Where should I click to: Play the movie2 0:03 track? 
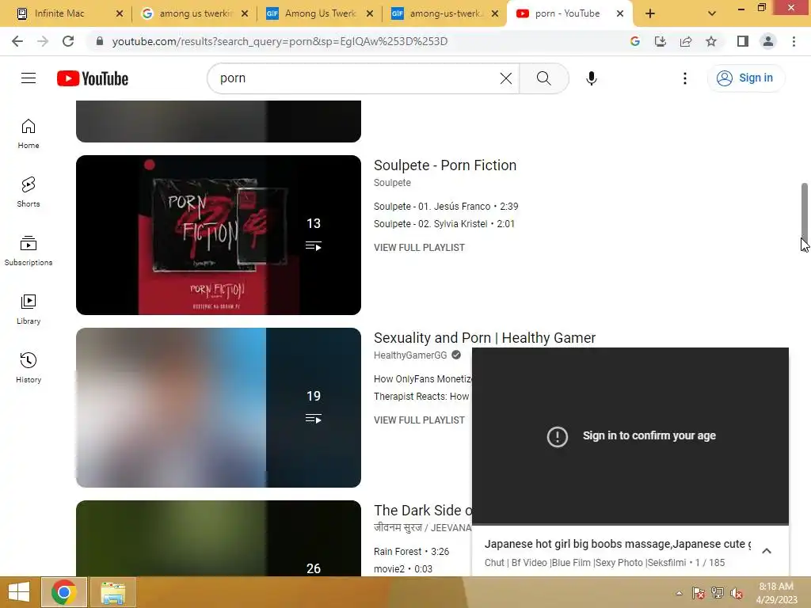(403, 569)
